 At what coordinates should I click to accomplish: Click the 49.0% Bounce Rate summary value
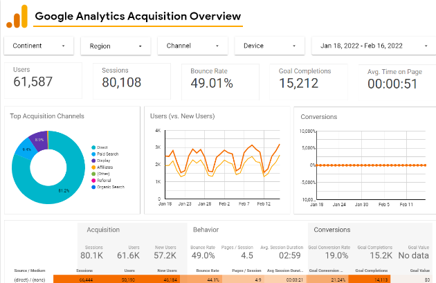pyautogui.click(x=203, y=255)
